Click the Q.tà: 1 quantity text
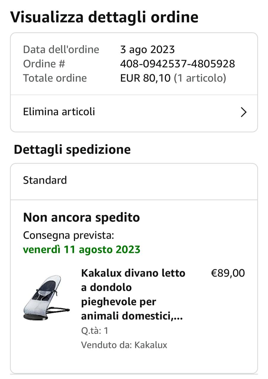 coord(95,330)
